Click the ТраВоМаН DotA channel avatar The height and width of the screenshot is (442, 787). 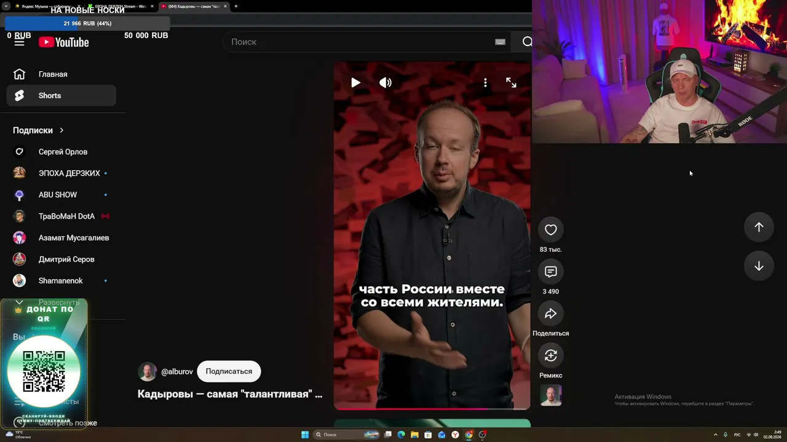tap(20, 216)
